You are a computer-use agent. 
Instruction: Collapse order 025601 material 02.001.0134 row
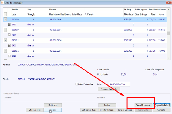click(5, 40)
